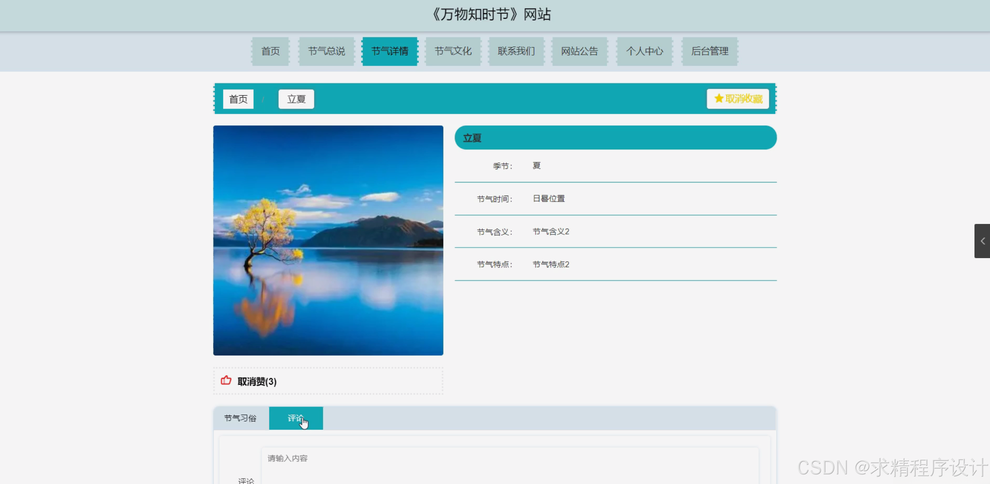
Task: Select 节气详情 in navigation bar
Action: tap(390, 51)
